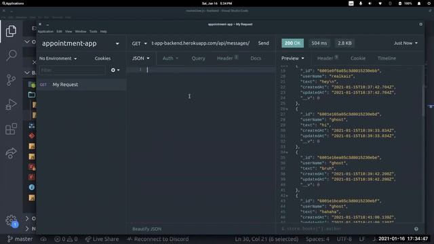Click the request URL field
This screenshot has width=434, height=244.
[201, 43]
